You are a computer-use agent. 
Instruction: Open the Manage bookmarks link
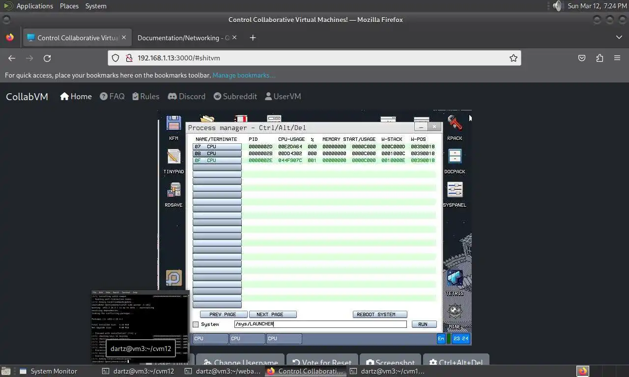[x=244, y=75]
